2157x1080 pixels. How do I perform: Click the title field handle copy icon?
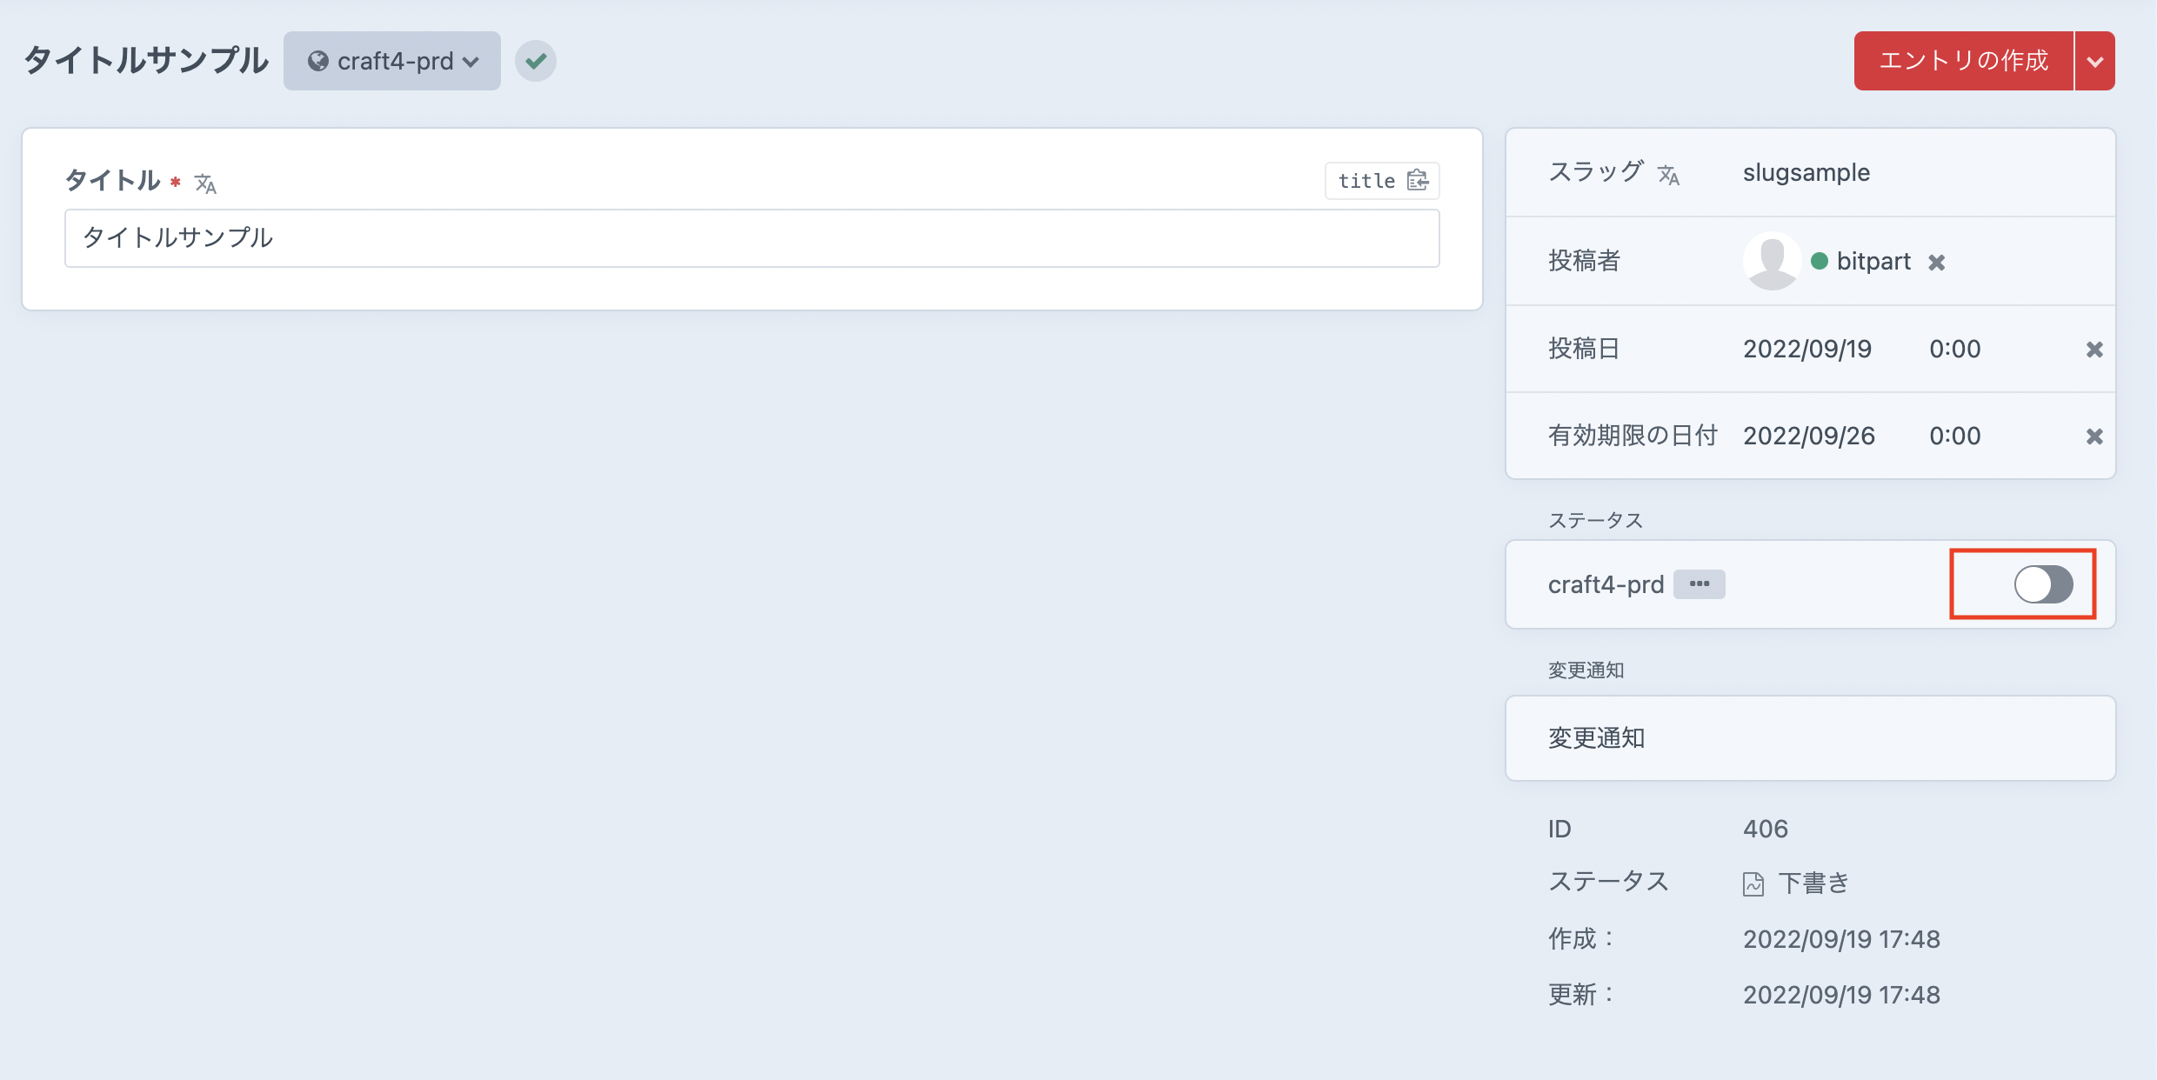pyautogui.click(x=1418, y=180)
